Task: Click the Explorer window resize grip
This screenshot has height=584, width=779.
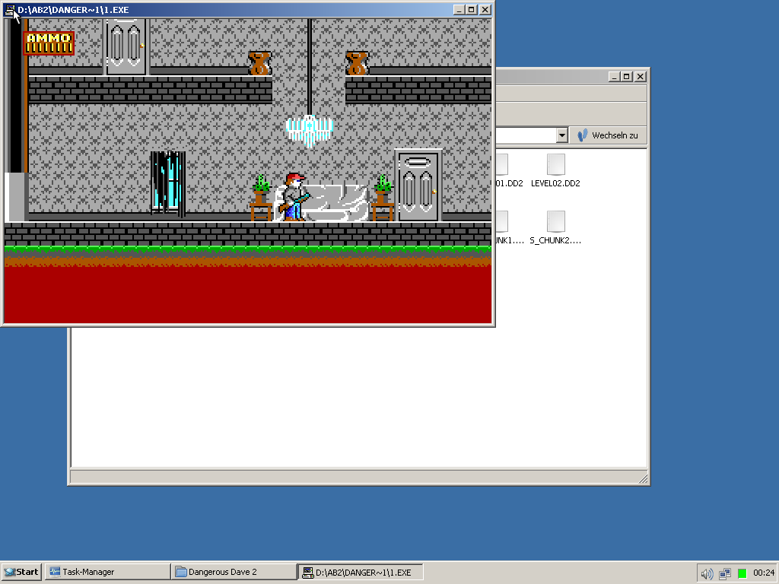Action: tap(644, 479)
